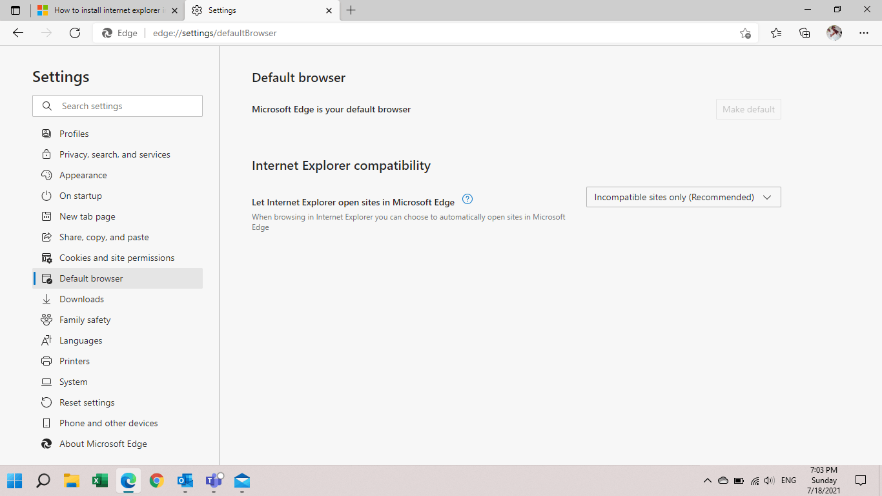Expand the Incompatible sites only dropdown
The image size is (882, 496).
(x=684, y=197)
